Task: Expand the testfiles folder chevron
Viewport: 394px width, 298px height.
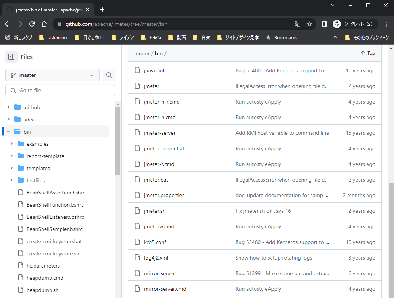Action: [11, 180]
